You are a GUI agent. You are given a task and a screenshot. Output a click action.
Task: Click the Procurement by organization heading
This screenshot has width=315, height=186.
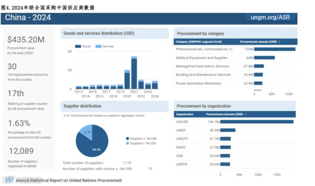tap(204, 106)
